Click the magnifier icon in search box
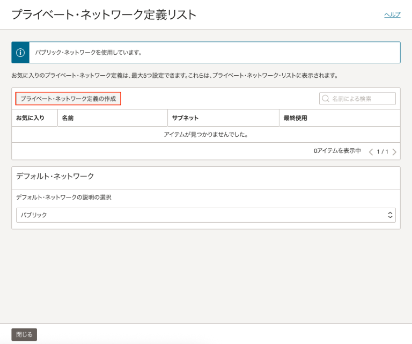Viewport: 412px width, 344px height. point(325,99)
